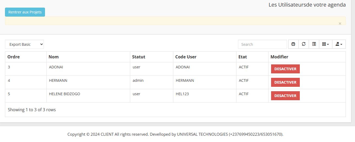This screenshot has width=355, height=142.
Task: Click the Etat column header
Action: point(242,57)
